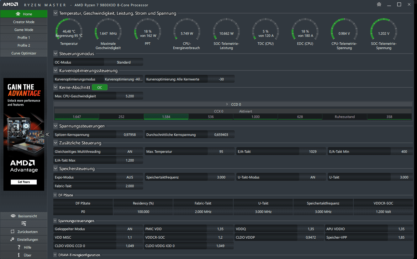Click the Residency (%) column header
Screen dimensions: 417x259
coord(143,203)
